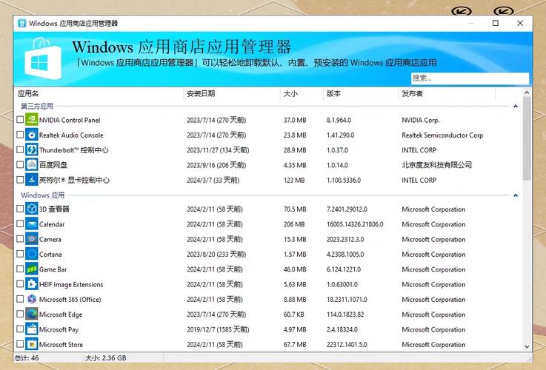Sort by the 大小 column header
The height and width of the screenshot is (370, 546).
pos(302,93)
